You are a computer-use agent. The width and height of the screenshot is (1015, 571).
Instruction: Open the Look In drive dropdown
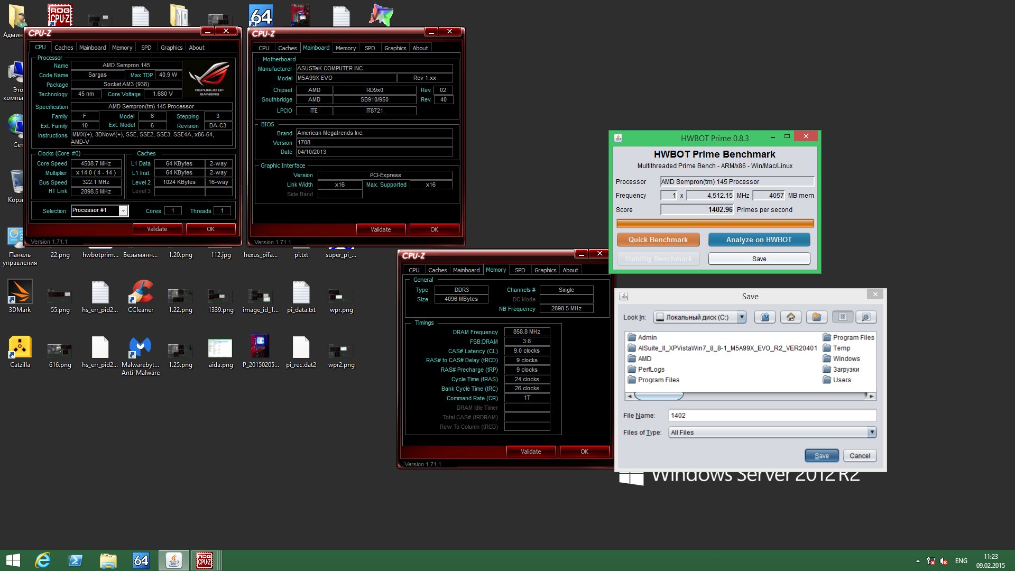(742, 317)
